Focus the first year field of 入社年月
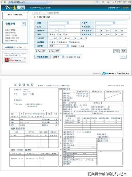The height and width of the screenshot is (177, 132). tap(98, 31)
